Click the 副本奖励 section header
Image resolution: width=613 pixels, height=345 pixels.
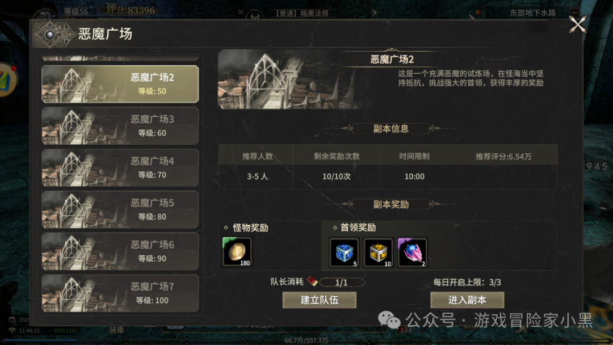(x=391, y=204)
